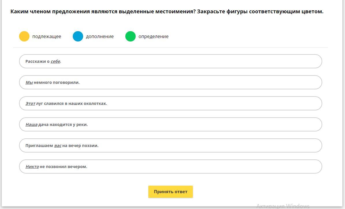Image resolution: width=345 pixels, height=209 pixels.
Task: Select the box 'Этот луг славился в наших околотках'
Action: point(170,103)
